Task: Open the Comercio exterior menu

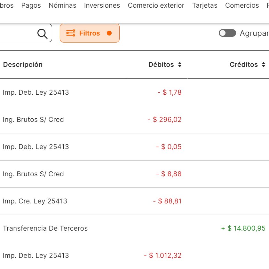Action: [156, 5]
